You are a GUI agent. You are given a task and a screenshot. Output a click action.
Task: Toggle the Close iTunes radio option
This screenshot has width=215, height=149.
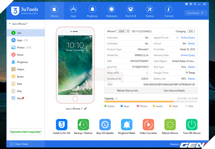tap(12, 144)
